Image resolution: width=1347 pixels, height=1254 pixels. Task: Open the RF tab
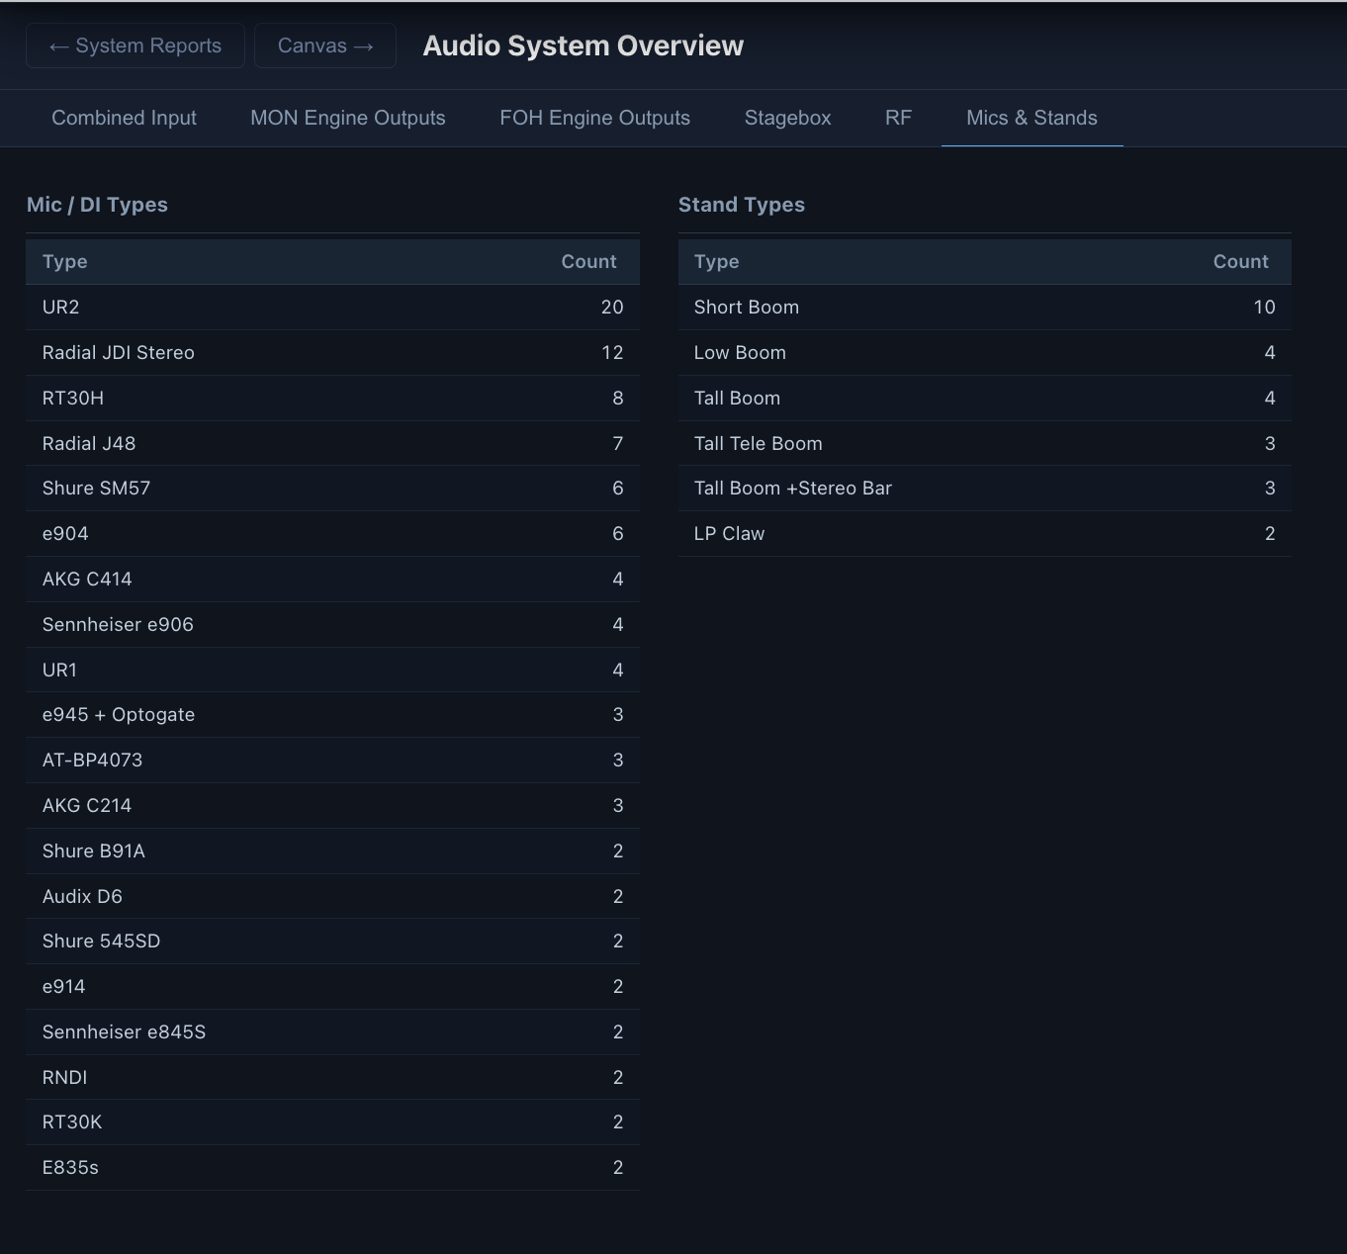tap(898, 118)
